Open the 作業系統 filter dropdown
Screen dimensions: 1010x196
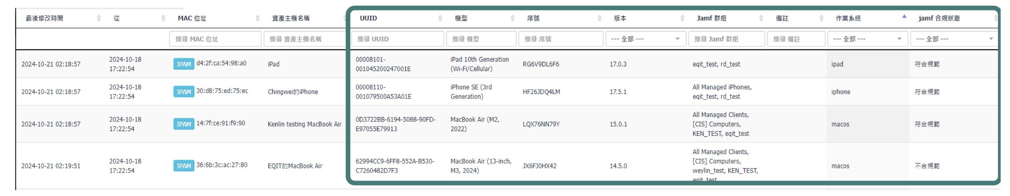pos(867,39)
